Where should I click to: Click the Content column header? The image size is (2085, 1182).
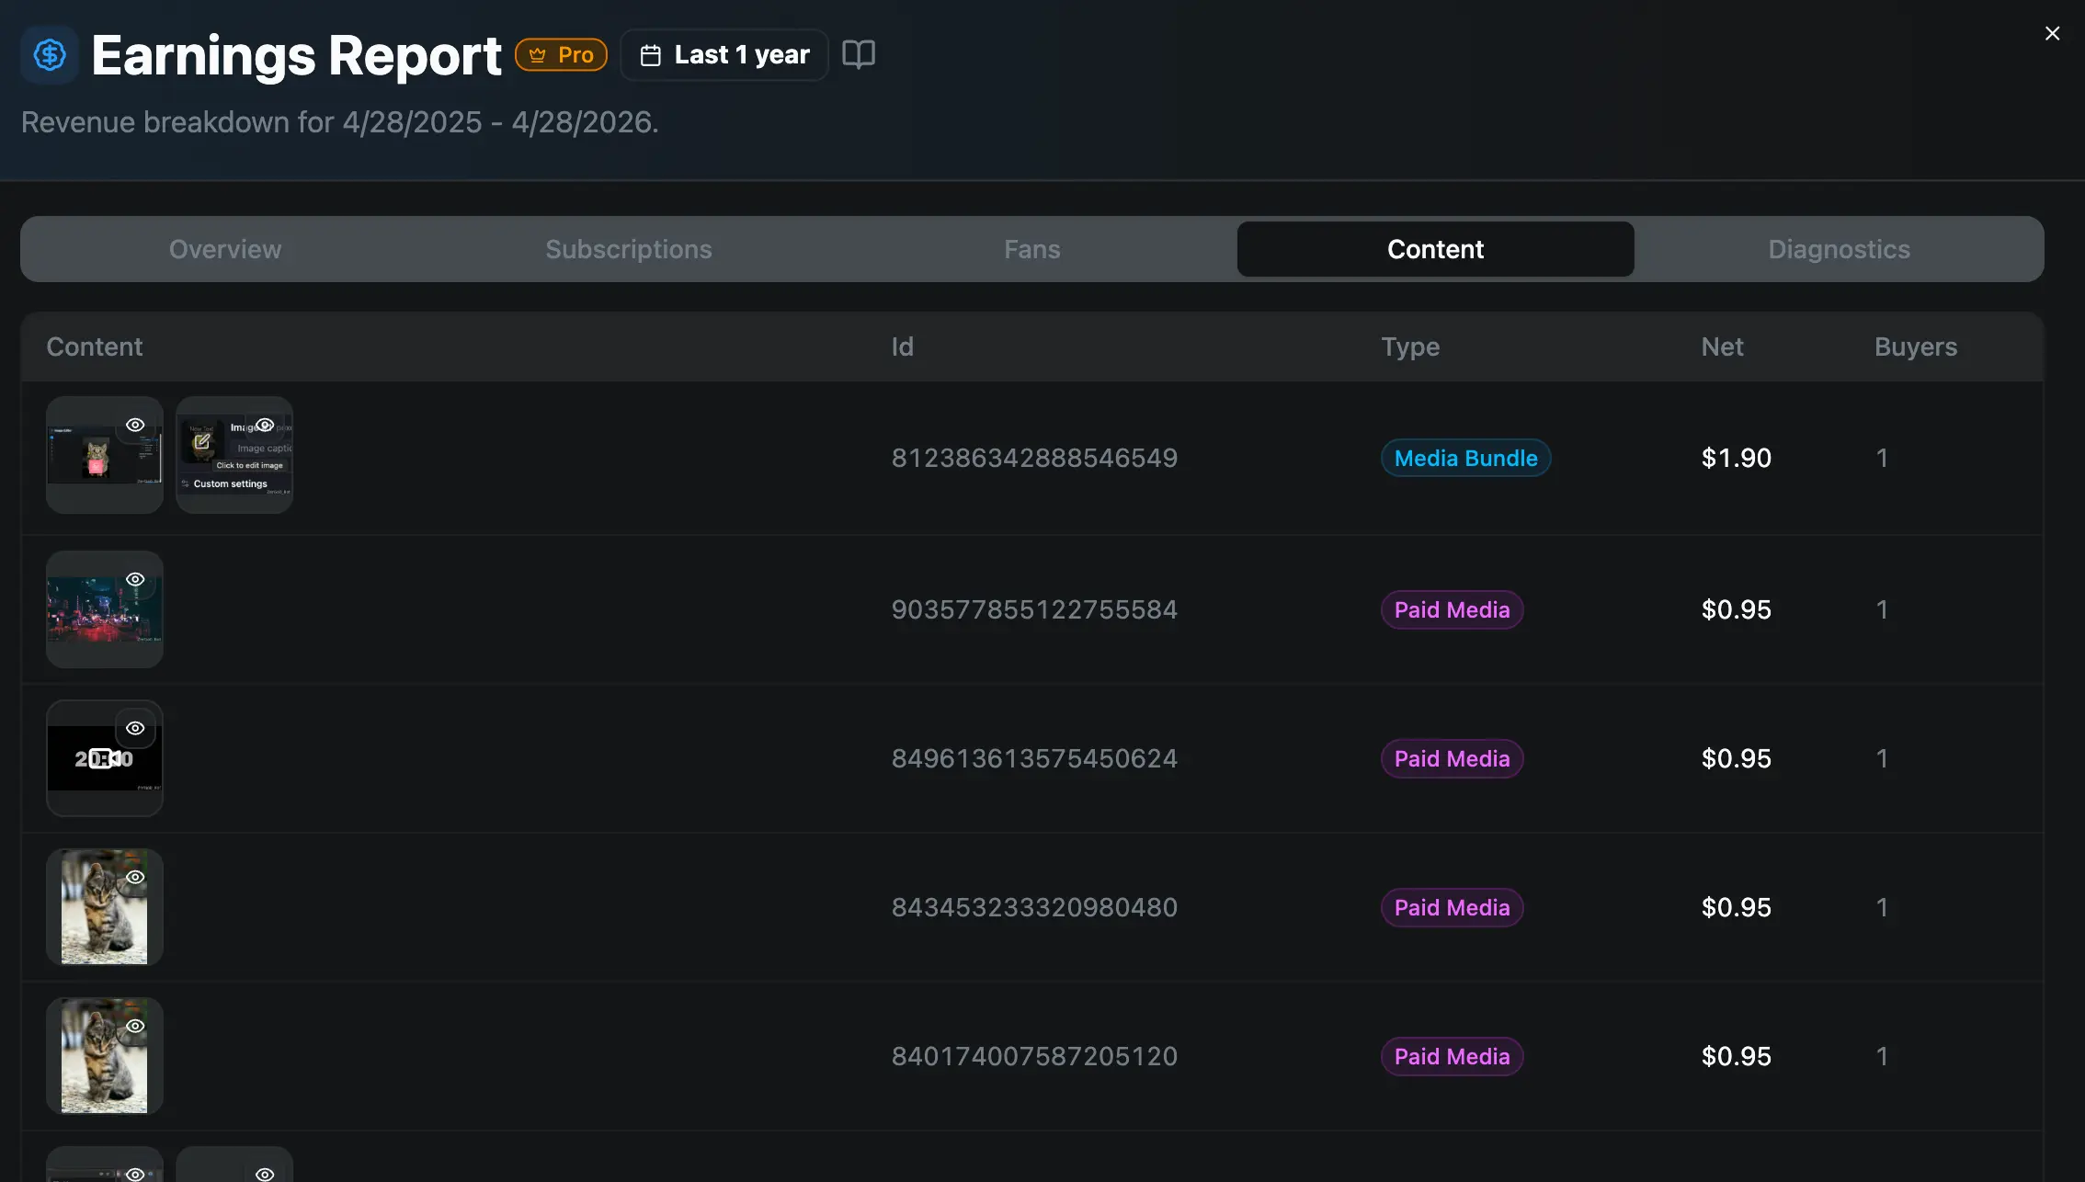point(95,347)
